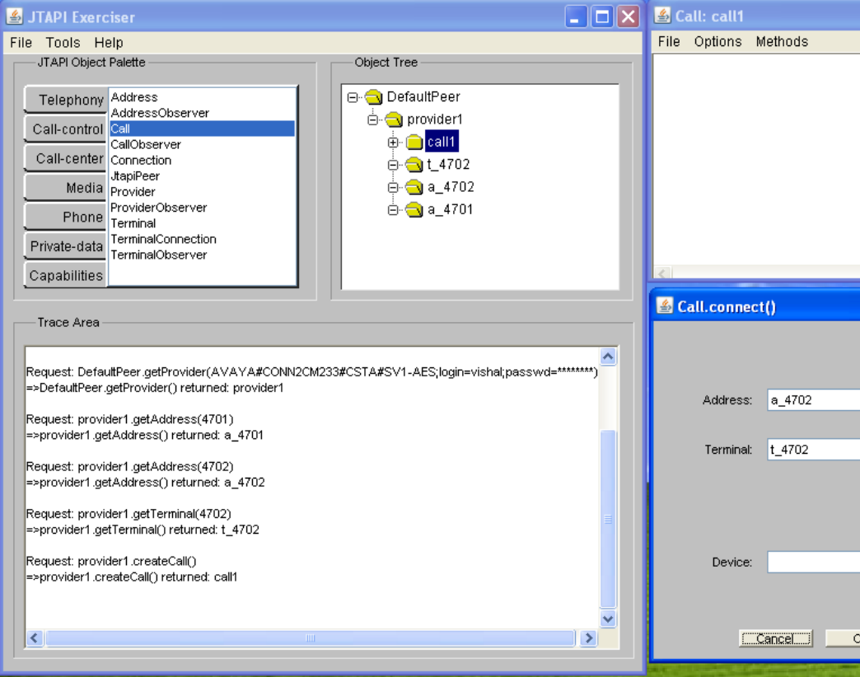Click the Trace Area vertical scrollbar thumb
The width and height of the screenshot is (860, 677).
click(x=608, y=519)
